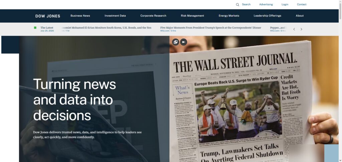Click the Dow Jones logo

tap(48, 16)
